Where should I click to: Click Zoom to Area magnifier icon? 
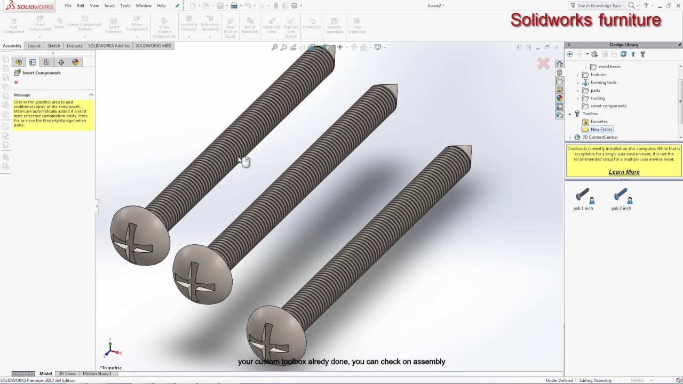click(x=284, y=47)
